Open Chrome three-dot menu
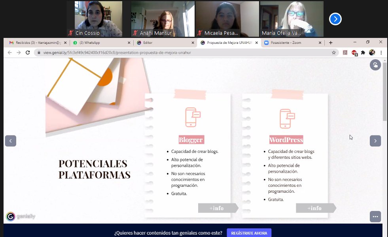Image resolution: width=388 pixels, height=237 pixels. [x=381, y=53]
